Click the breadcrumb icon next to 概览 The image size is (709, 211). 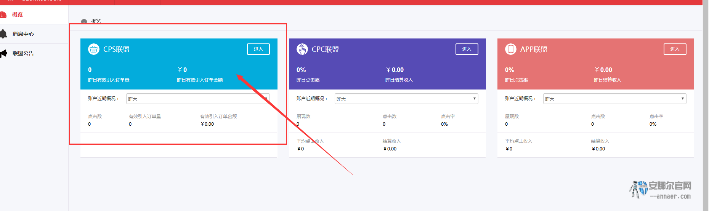tap(84, 22)
